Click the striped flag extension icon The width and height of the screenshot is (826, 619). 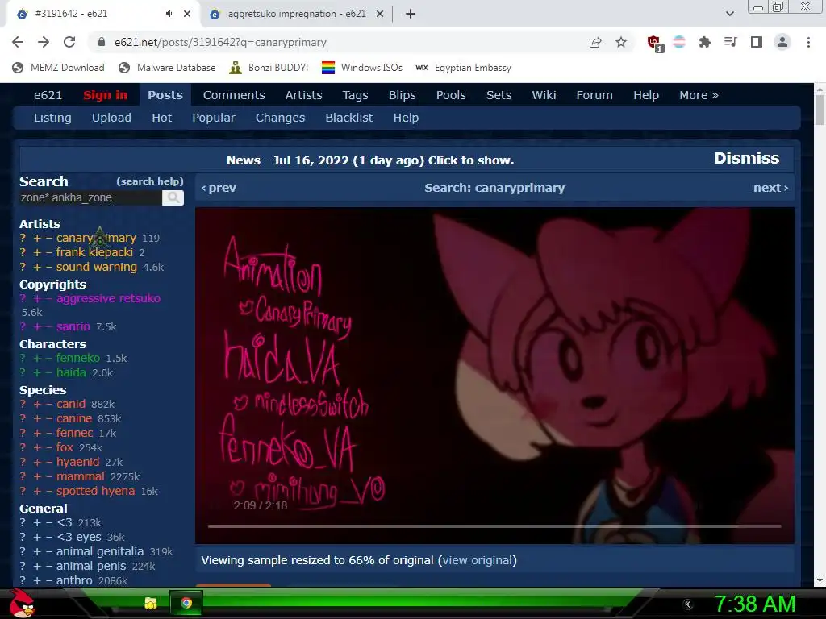pyautogui.click(x=679, y=42)
